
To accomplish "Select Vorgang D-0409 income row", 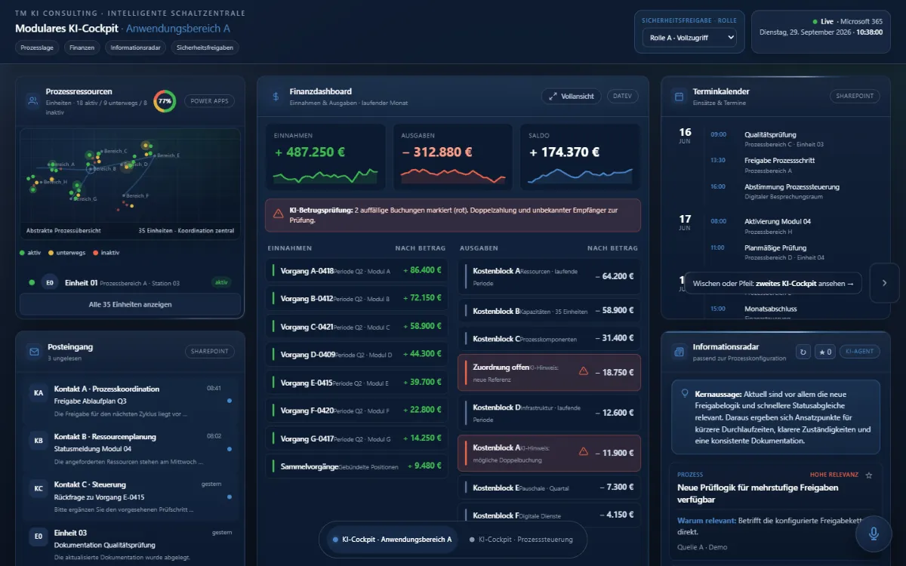I will point(356,355).
